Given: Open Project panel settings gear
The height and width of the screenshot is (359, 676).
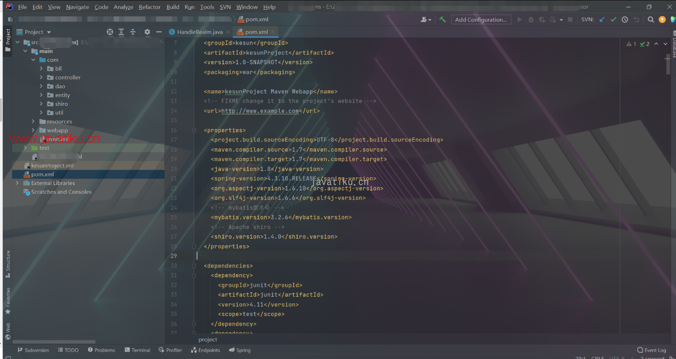Looking at the screenshot, I should pos(147,32).
